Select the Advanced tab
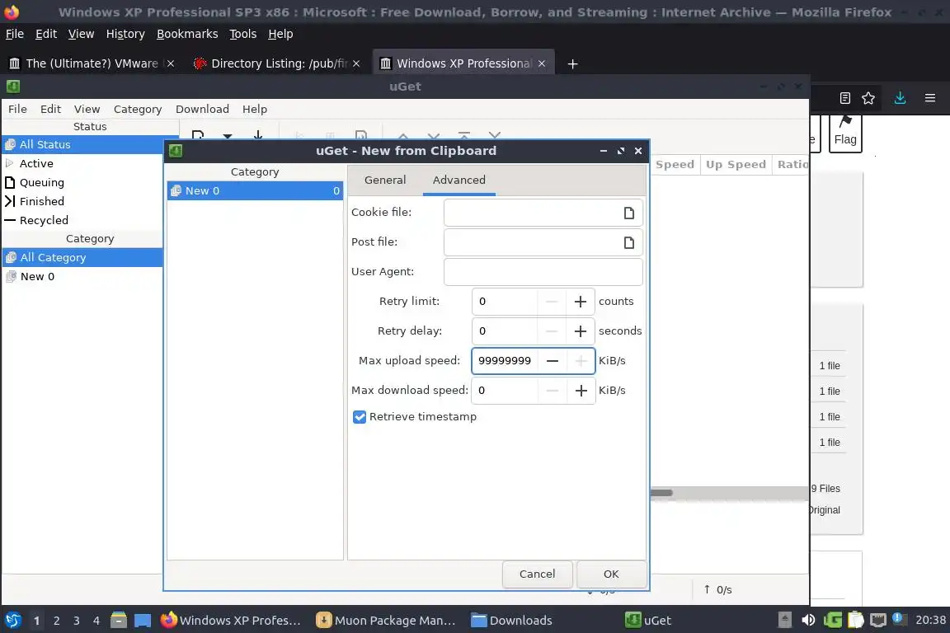The image size is (950, 633). coord(459,180)
